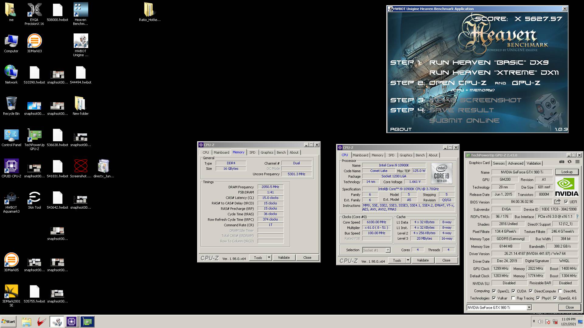Click Validate in CPU-Z CPU window
This screenshot has width=584, height=328.
(423, 260)
